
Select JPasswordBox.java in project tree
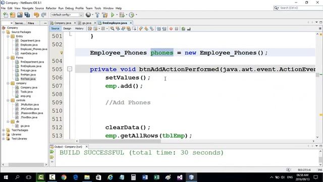coord(32,113)
